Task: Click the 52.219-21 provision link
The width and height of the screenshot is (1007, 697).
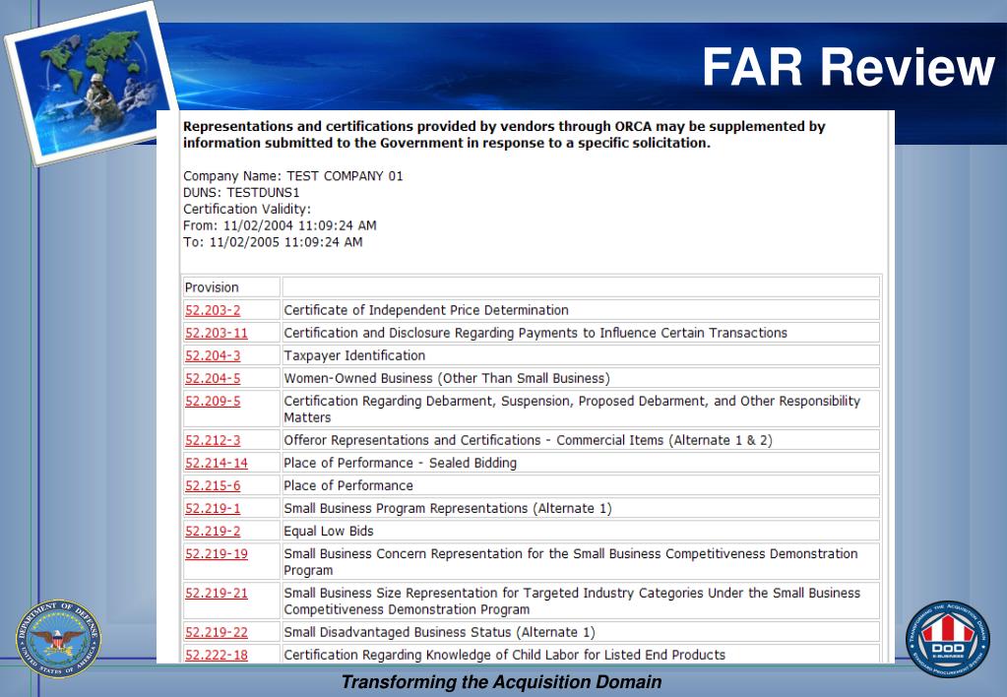Action: (x=217, y=593)
